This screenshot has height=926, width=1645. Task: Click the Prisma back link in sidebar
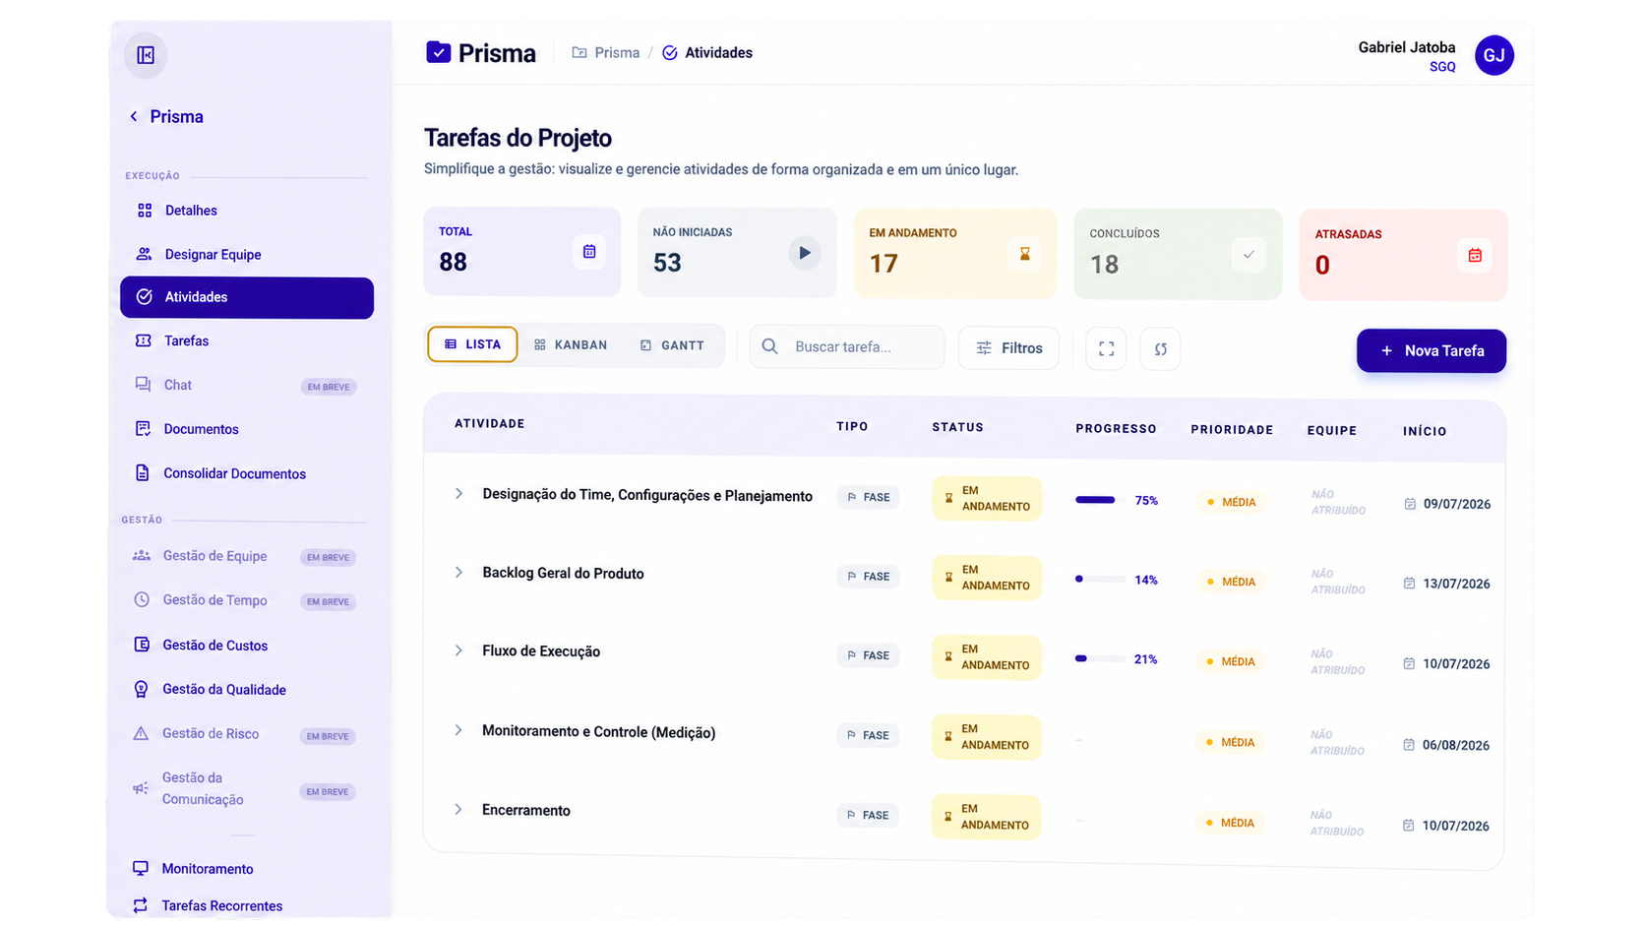pyautogui.click(x=176, y=116)
